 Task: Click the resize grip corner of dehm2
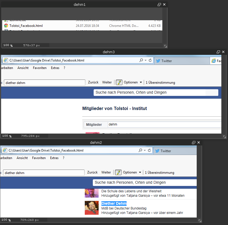(200, 221)
